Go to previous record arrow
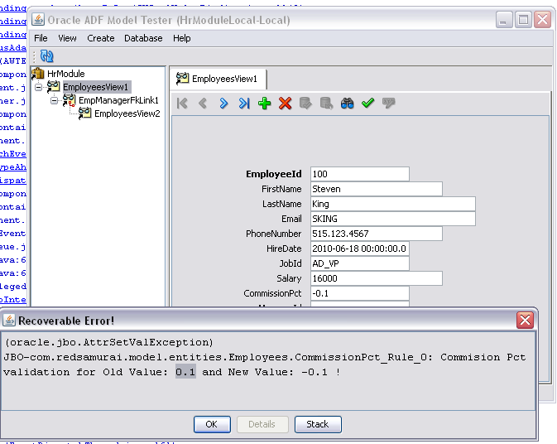The image size is (557, 444). click(203, 104)
